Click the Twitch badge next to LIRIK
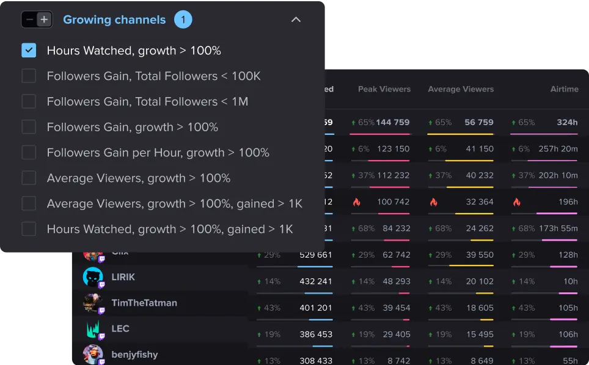The height and width of the screenshot is (365, 589). coord(102,284)
